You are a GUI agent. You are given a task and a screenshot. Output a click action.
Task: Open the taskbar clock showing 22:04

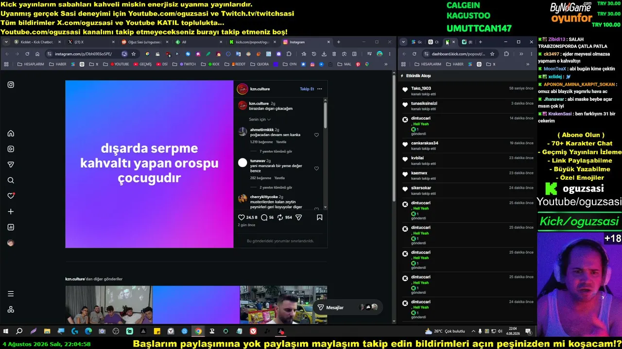(x=513, y=331)
